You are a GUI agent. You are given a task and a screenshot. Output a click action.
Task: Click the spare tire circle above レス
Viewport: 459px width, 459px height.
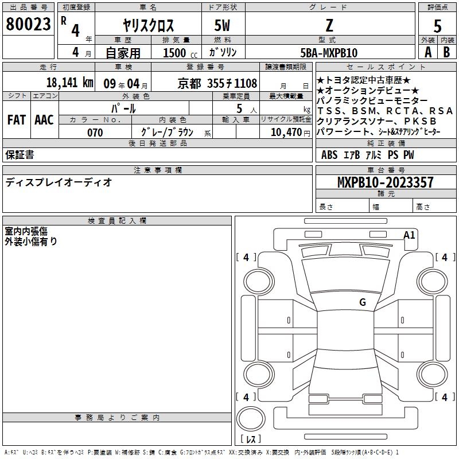pyautogui.click(x=251, y=419)
